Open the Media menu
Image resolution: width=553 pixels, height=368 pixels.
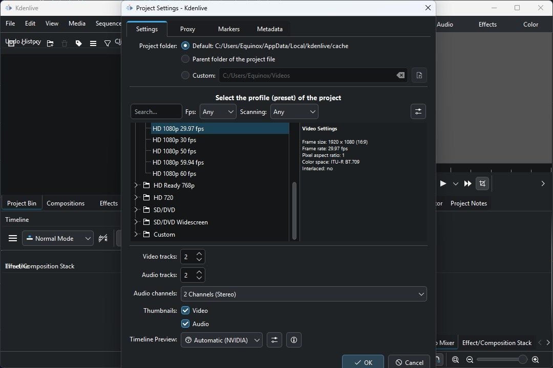77,23
